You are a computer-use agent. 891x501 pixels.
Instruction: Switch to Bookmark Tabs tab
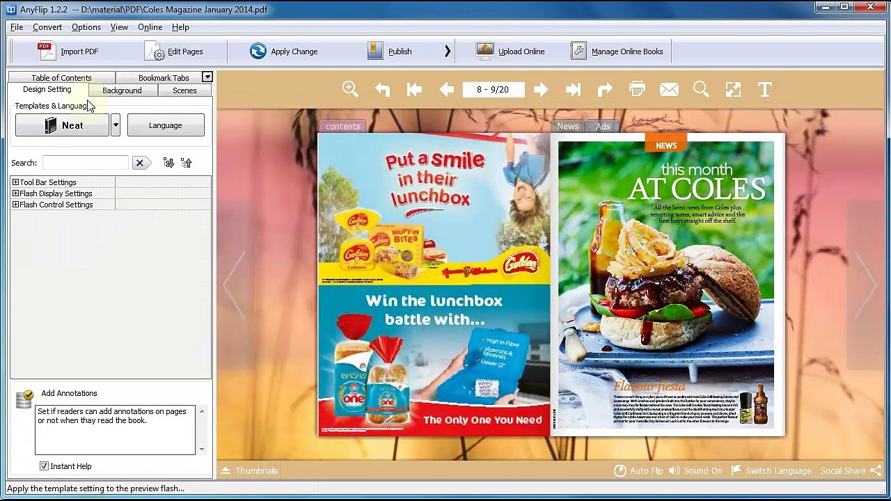[x=164, y=77]
